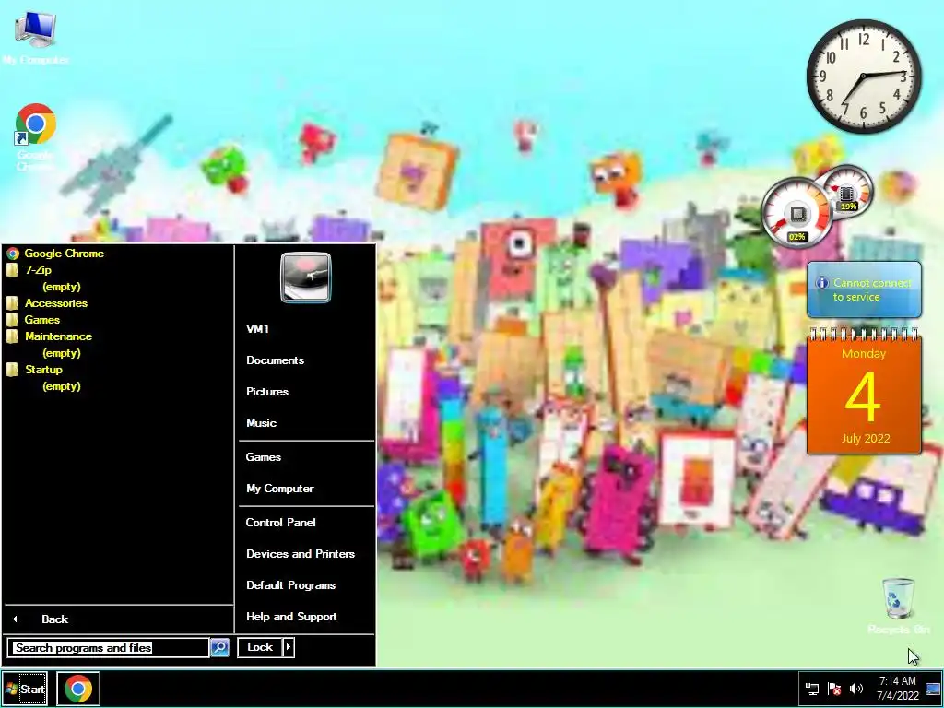Open Control Panel
The image size is (944, 708).
point(280,523)
